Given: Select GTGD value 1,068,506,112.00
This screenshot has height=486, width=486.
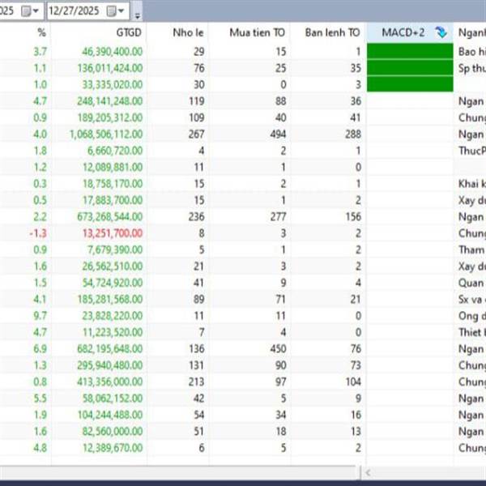Looking at the screenshot, I should click(106, 134).
